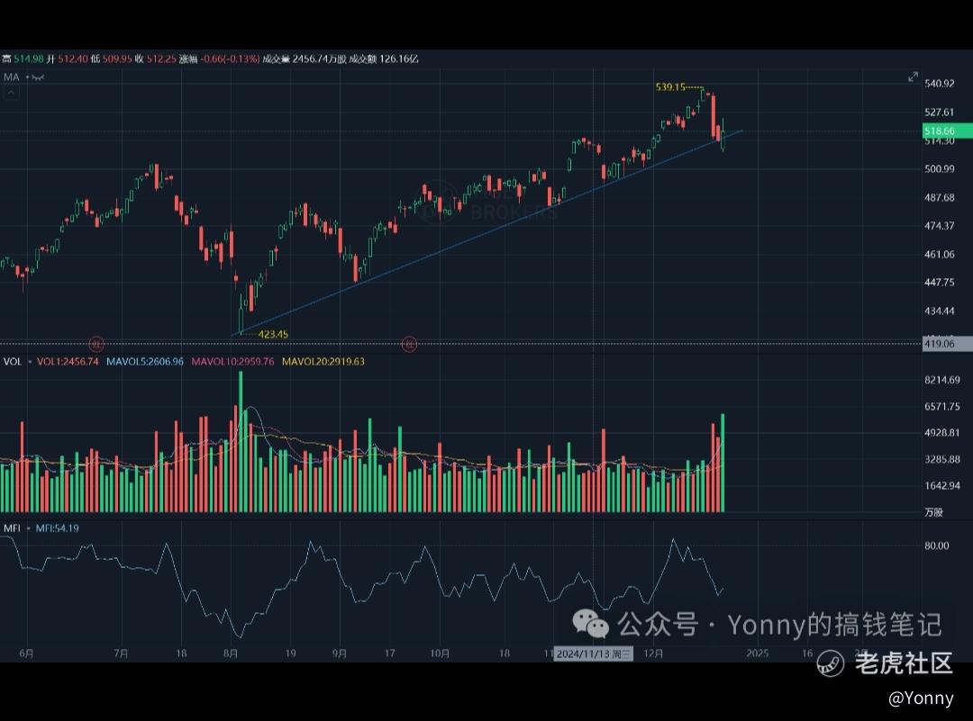Click the 512.40 open price in header

tap(73, 59)
